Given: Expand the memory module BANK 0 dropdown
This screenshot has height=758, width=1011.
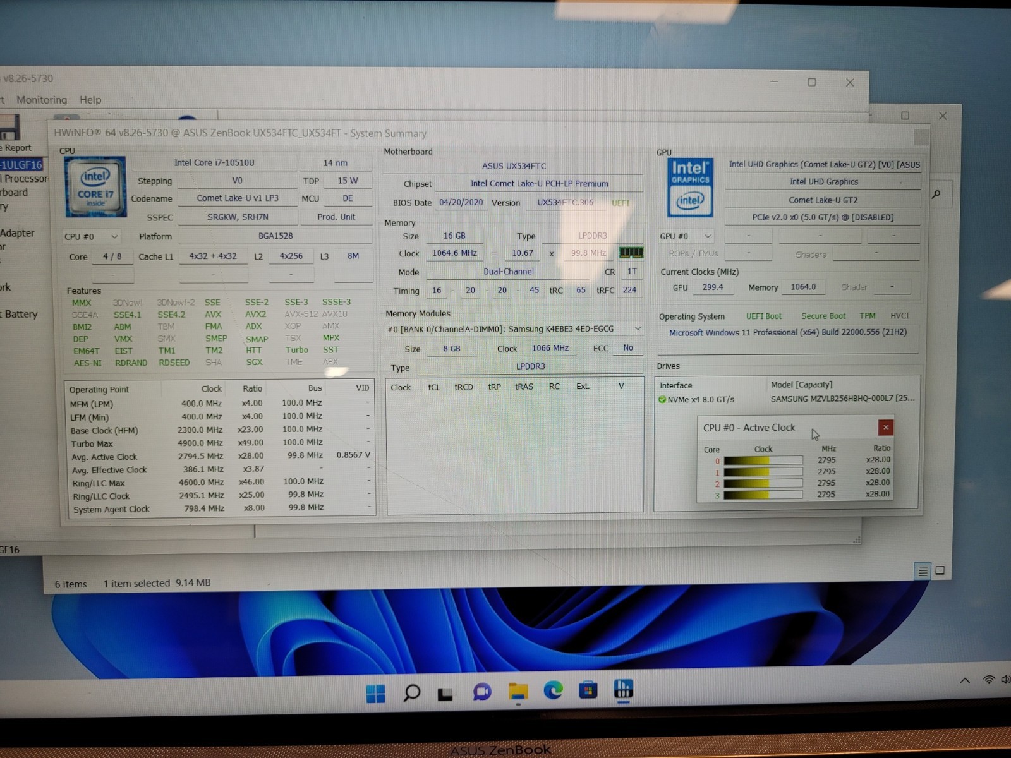Looking at the screenshot, I should click(514, 328).
